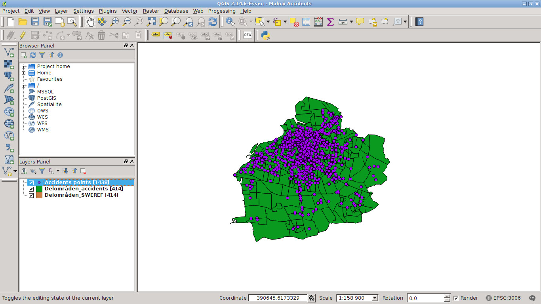Viewport: 541px width, 304px height.
Task: Open the Raster menu
Action: pyautogui.click(x=151, y=11)
